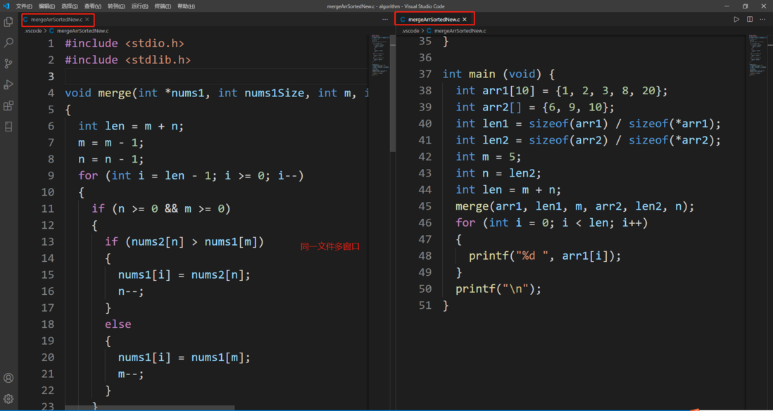Click the 'void merge(' function signature on line 4
The image size is (773, 411).
(217, 93)
